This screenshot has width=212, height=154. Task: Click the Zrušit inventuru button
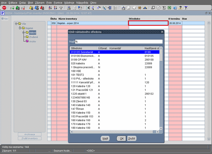[x=30, y=138]
